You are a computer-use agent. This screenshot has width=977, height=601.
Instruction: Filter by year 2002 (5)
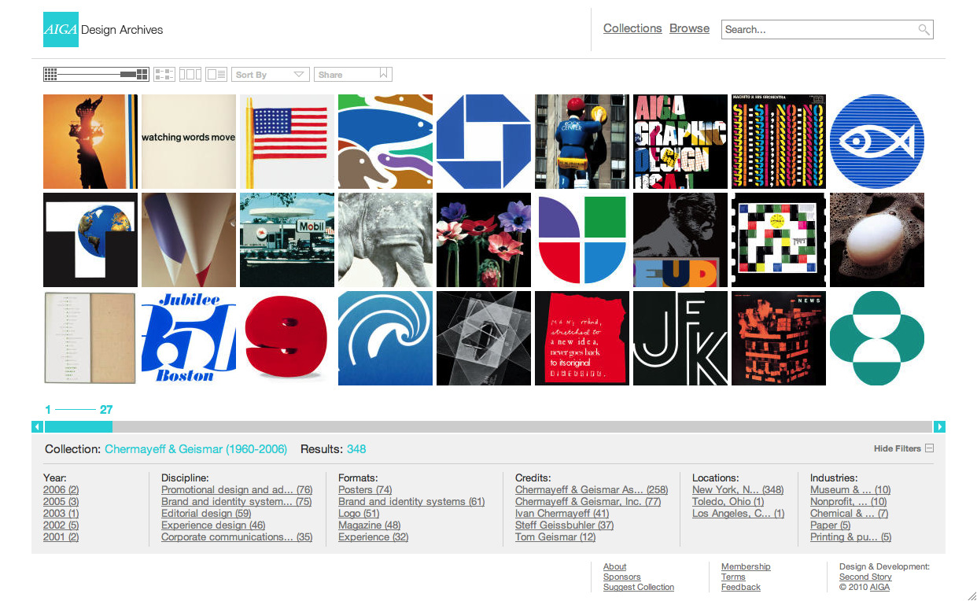point(61,525)
